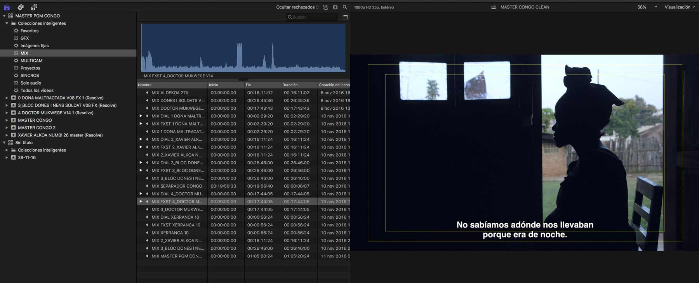
Task: Toggle filmstrip or list view icon
Action: [x=335, y=7]
